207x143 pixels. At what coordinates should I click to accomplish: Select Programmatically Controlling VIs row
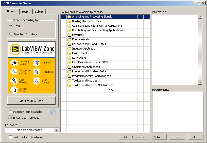[105, 76]
